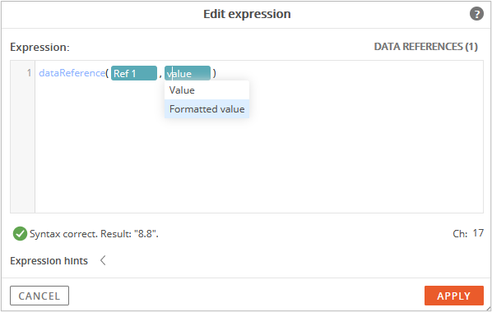
Task: Click the dialog resize grip corner
Action: (488, 308)
